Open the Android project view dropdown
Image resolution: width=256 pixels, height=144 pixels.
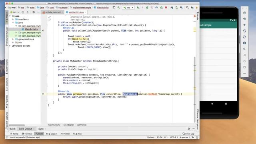(15, 12)
